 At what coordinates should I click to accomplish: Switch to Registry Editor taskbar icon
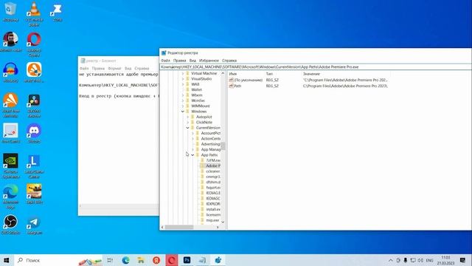point(218,260)
